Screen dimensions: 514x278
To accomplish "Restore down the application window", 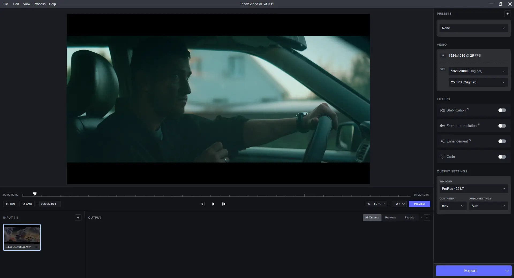I will [x=500, y=4].
